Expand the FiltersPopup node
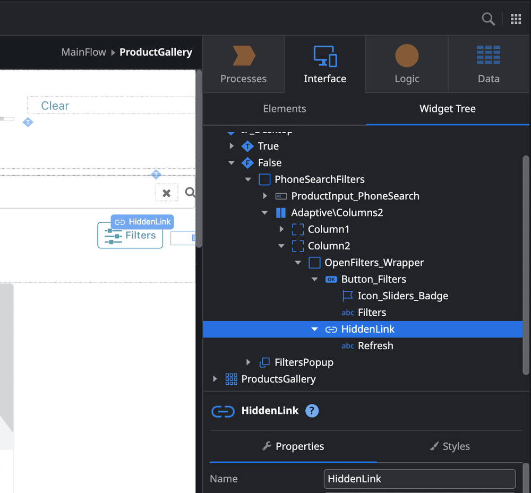The height and width of the screenshot is (493, 531). (248, 362)
